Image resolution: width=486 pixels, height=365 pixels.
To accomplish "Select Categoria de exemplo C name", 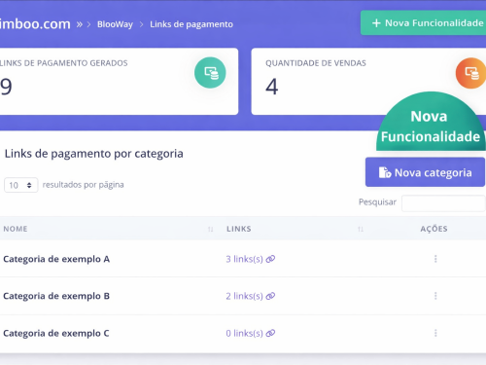I will (56, 333).
